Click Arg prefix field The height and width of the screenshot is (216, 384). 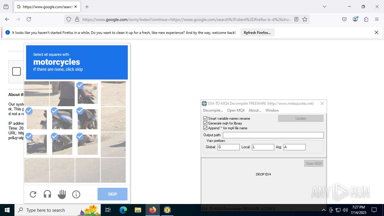click(294, 147)
